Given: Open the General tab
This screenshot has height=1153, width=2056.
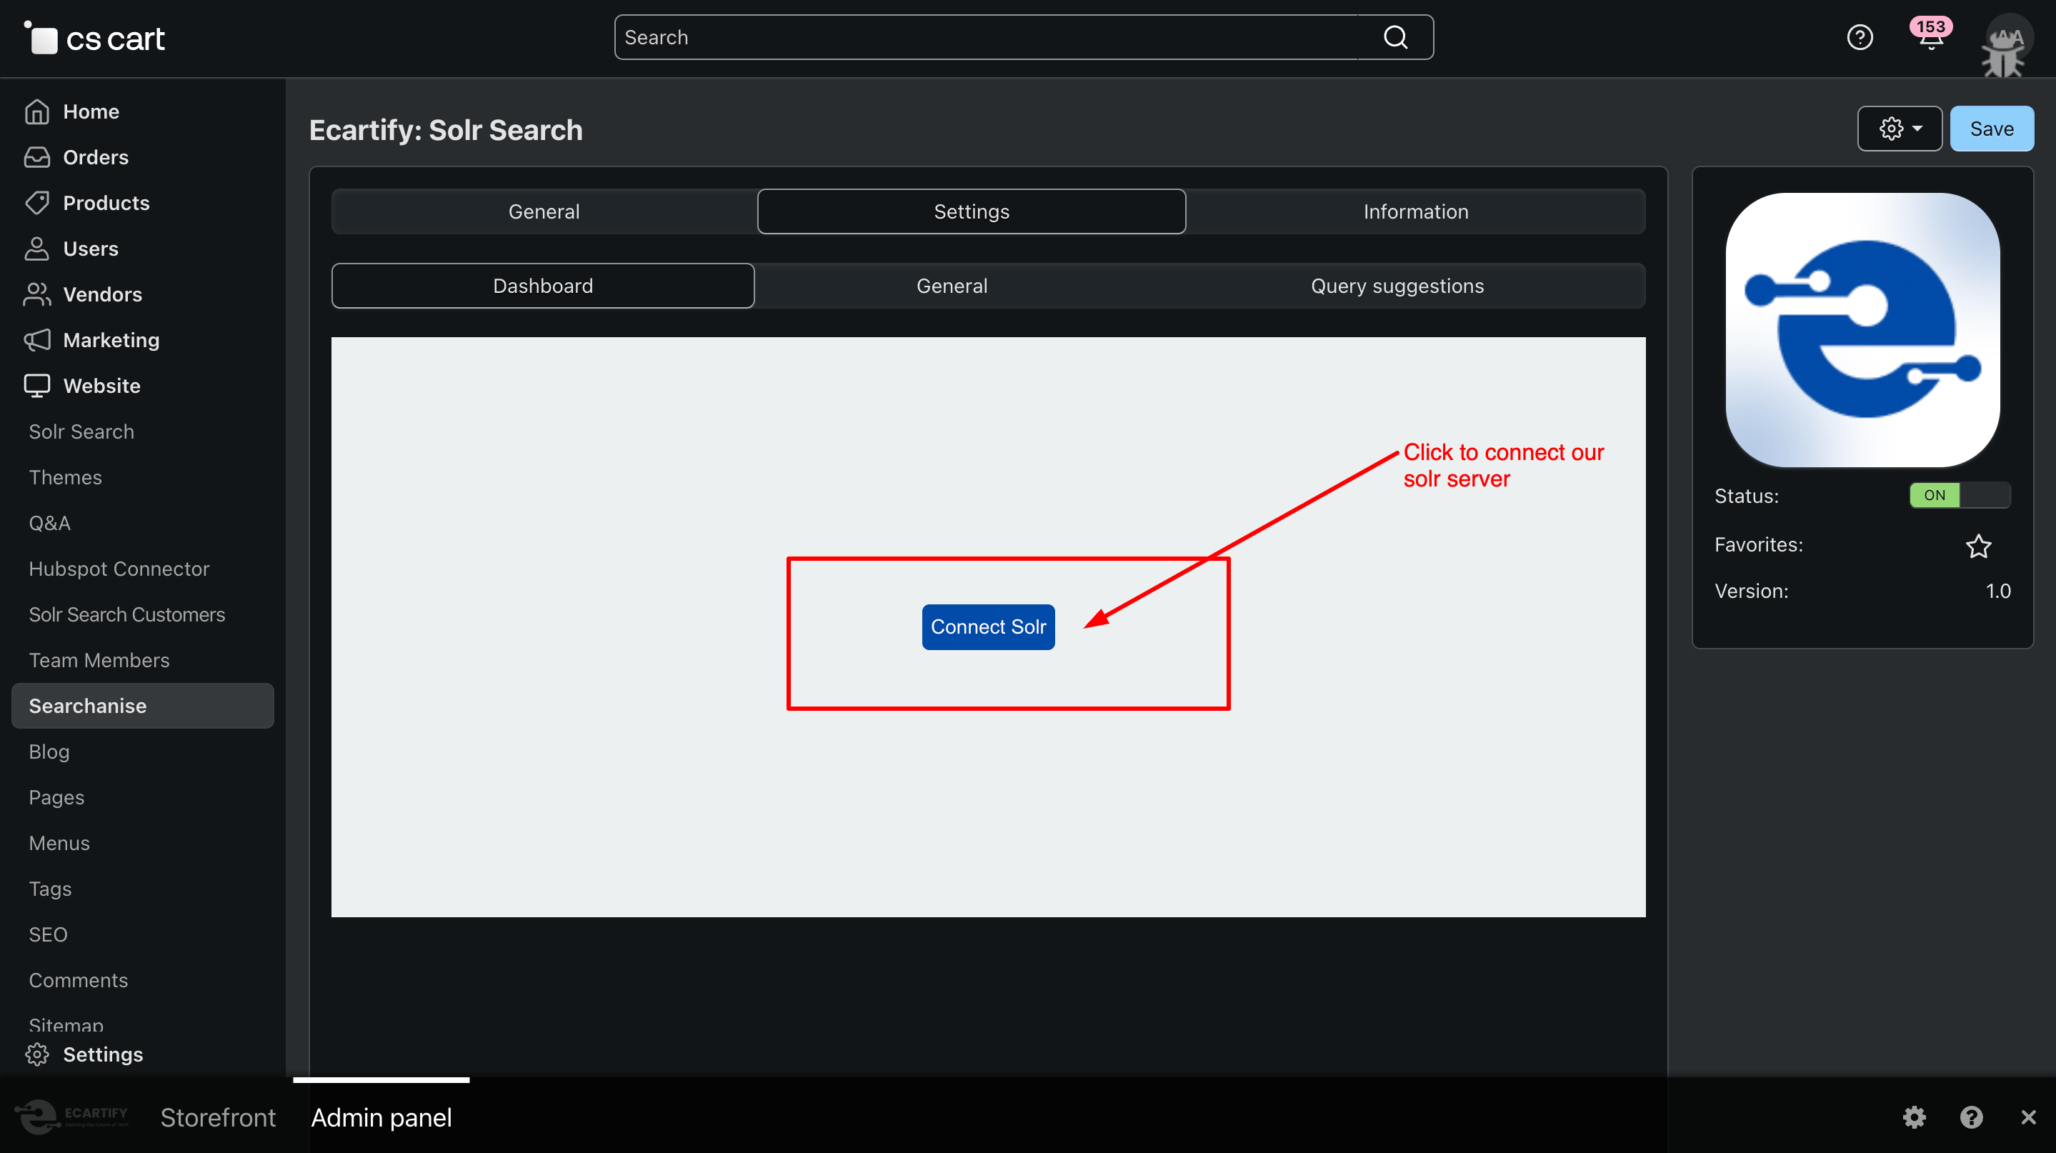Looking at the screenshot, I should (544, 211).
